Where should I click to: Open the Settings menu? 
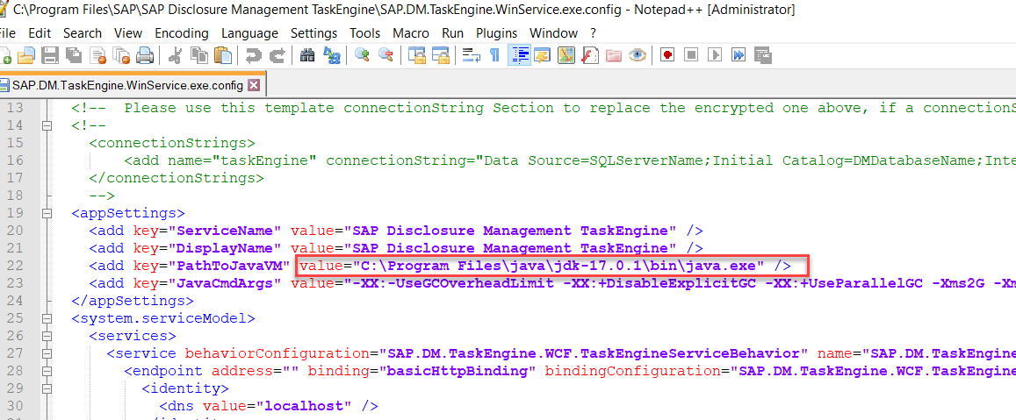[x=313, y=33]
